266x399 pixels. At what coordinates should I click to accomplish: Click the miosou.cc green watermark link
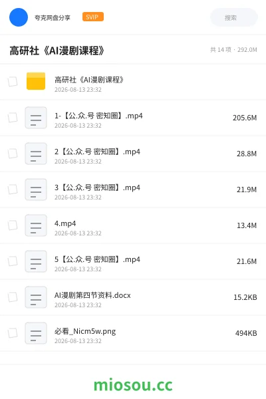(x=133, y=385)
